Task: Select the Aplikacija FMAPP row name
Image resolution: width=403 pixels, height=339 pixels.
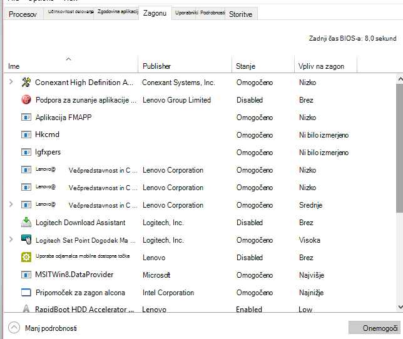Action: 63,118
